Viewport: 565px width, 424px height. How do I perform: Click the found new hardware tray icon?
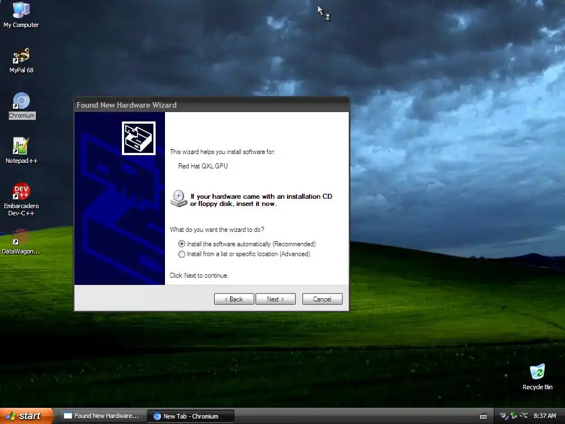[503, 416]
